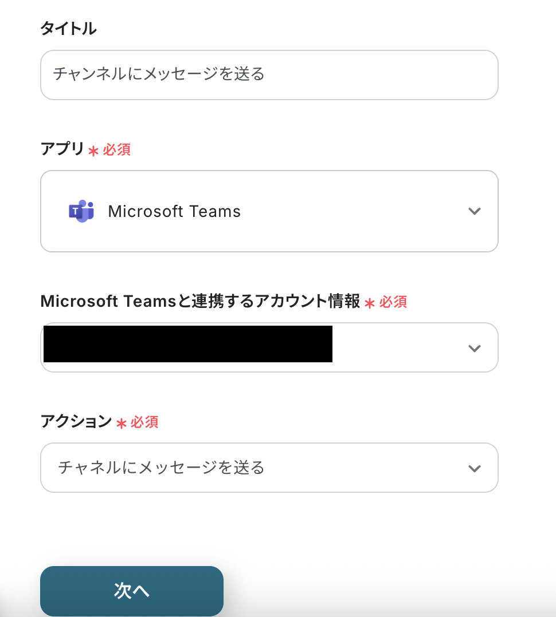The image size is (556, 617).
Task: Click the Microsoft Teamsと連携するアカウント情報 label
Action: pos(200,301)
